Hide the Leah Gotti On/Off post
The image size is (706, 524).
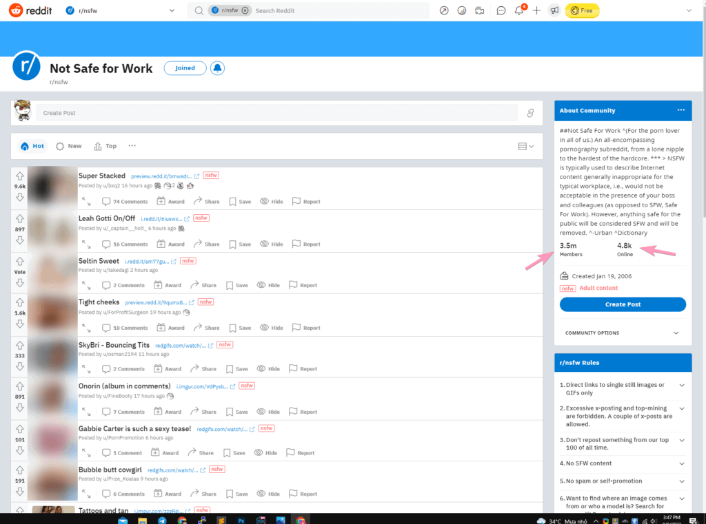(272, 244)
